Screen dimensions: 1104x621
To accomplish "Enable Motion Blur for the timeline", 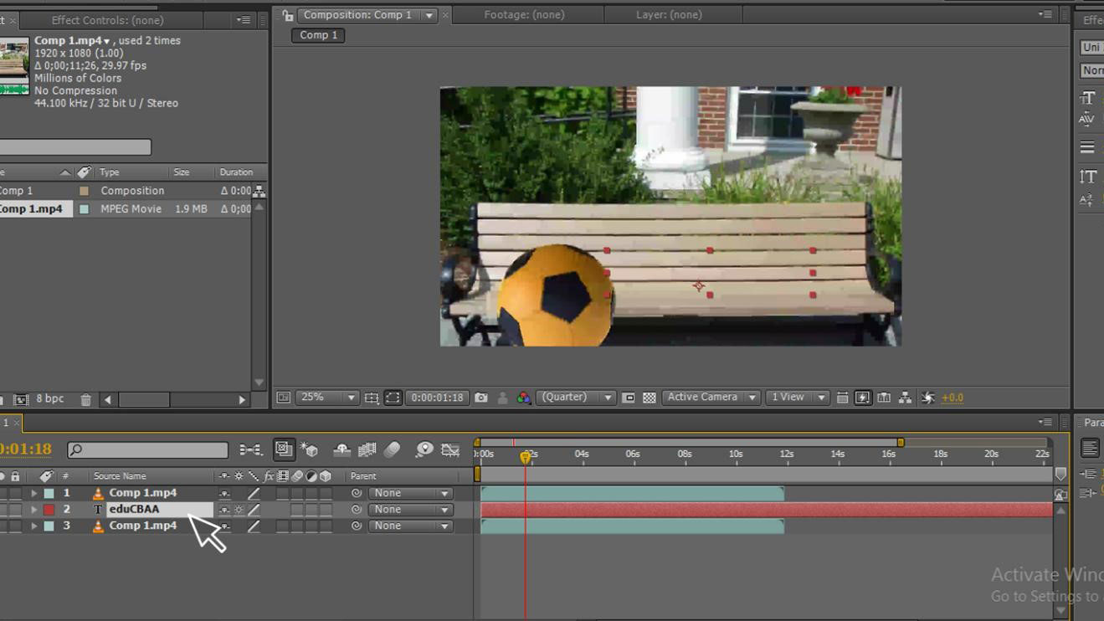I will tap(392, 450).
